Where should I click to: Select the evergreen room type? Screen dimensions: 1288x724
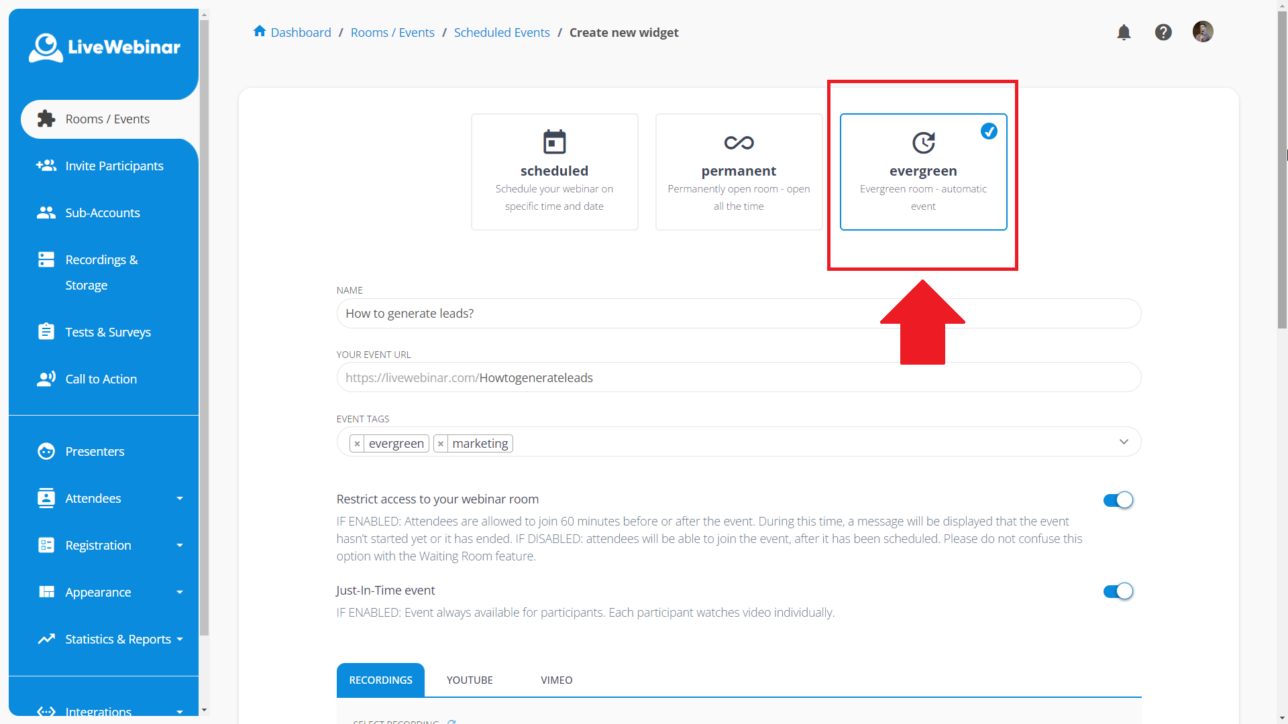pyautogui.click(x=923, y=172)
